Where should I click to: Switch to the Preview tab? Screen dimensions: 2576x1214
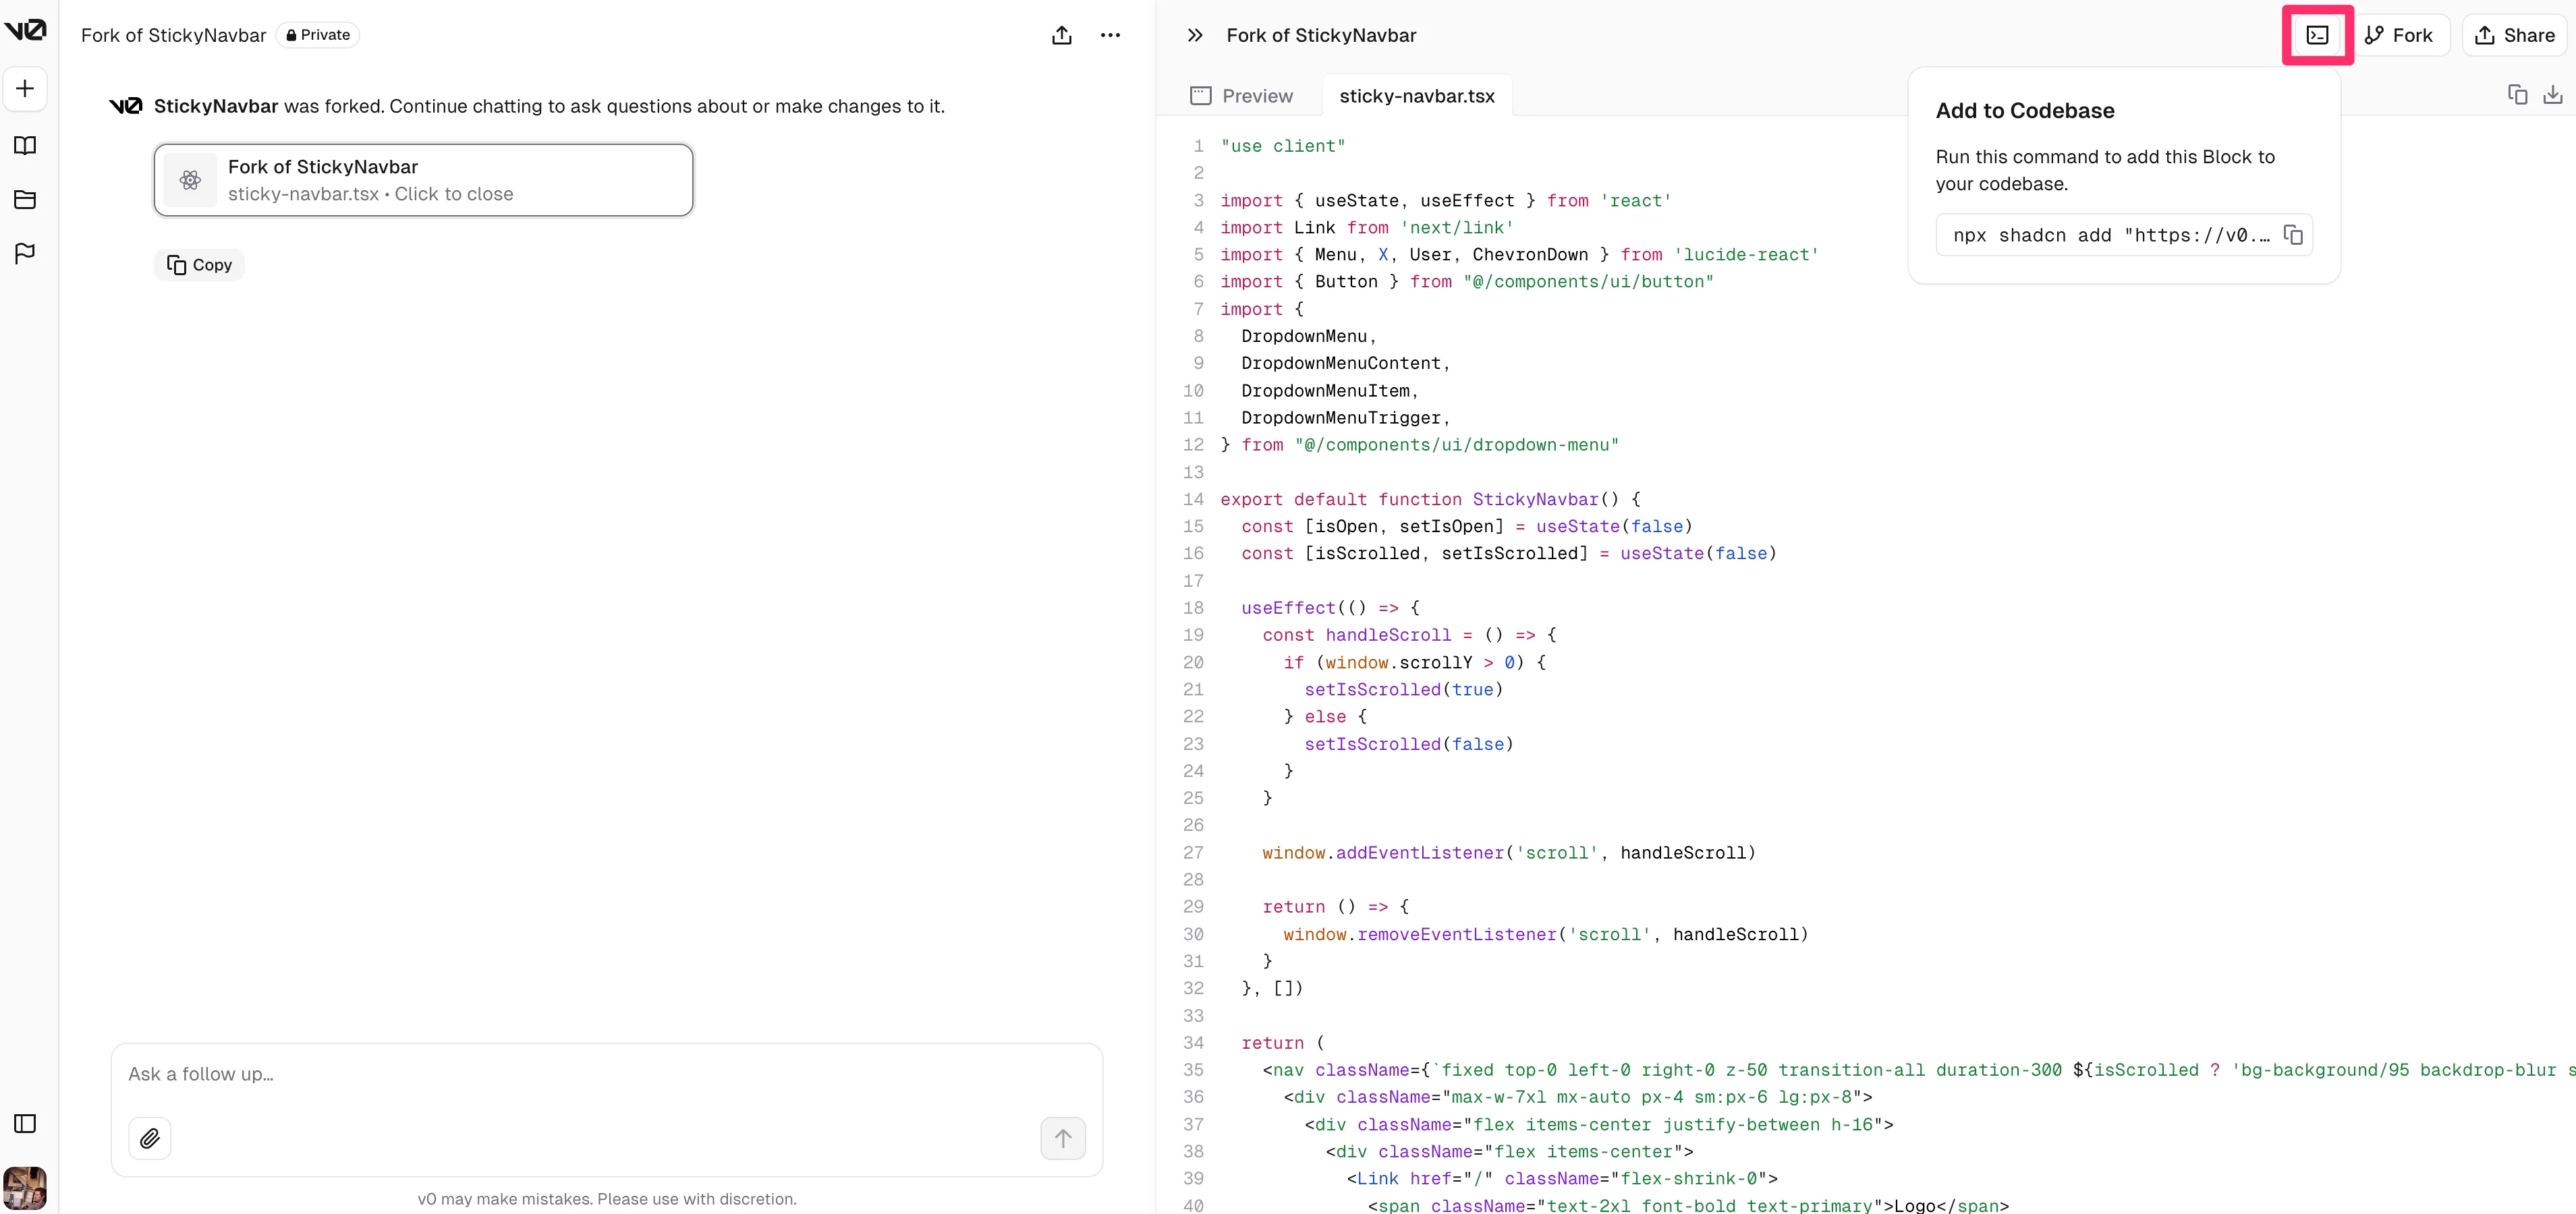click(x=1242, y=96)
